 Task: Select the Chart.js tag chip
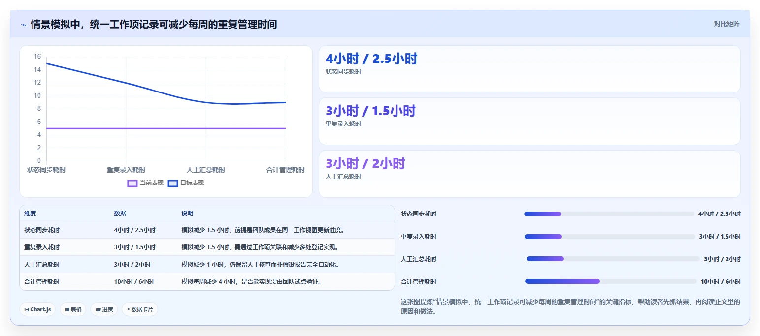click(x=37, y=309)
